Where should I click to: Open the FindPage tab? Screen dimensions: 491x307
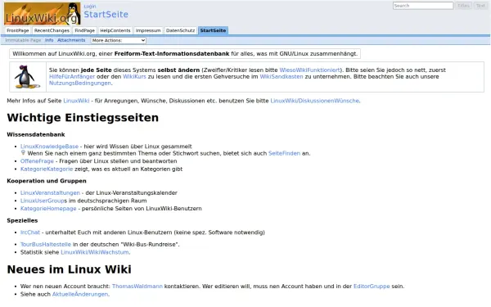84,30
